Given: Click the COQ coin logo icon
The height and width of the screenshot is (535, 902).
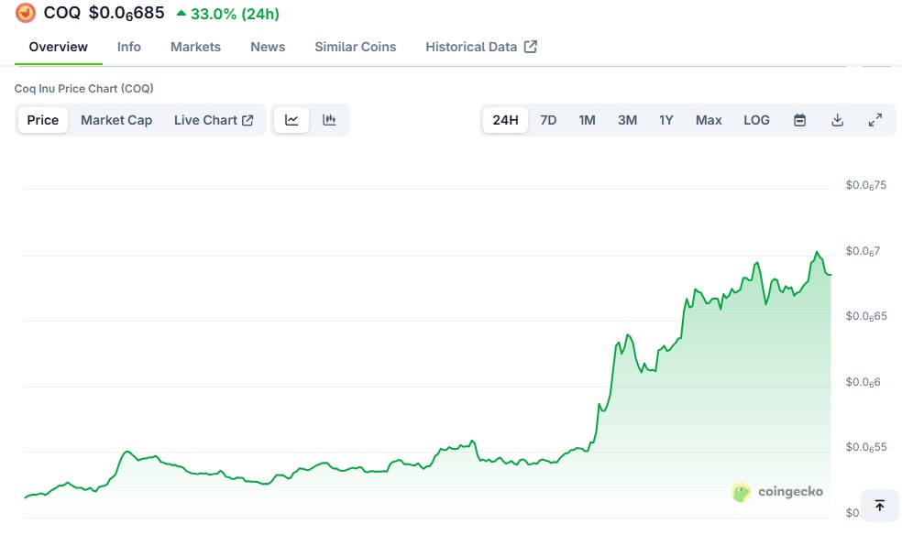Looking at the screenshot, I should coord(26,13).
